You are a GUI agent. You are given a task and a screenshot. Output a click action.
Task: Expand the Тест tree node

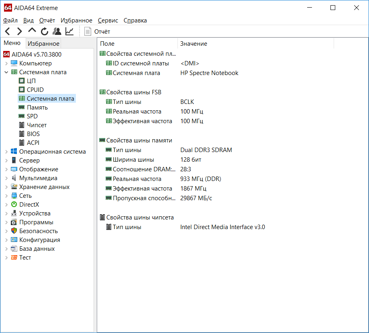pos(6,258)
